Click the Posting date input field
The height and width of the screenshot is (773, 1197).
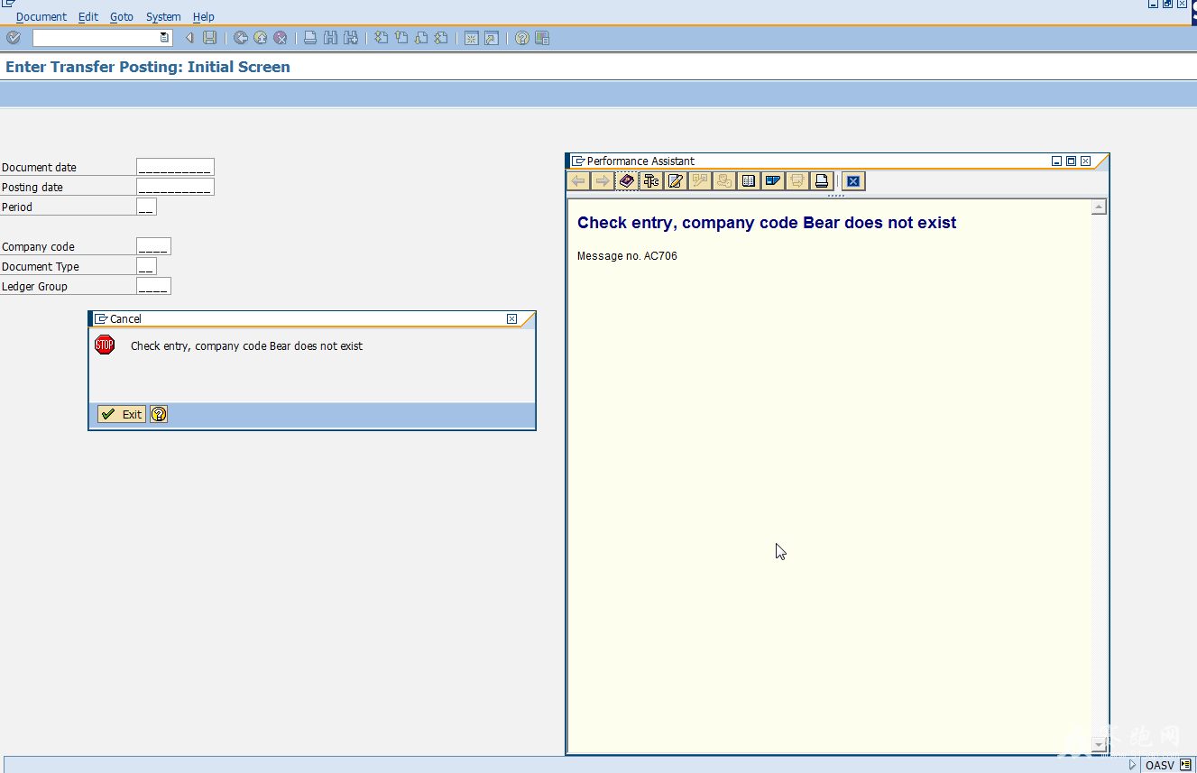tap(175, 187)
